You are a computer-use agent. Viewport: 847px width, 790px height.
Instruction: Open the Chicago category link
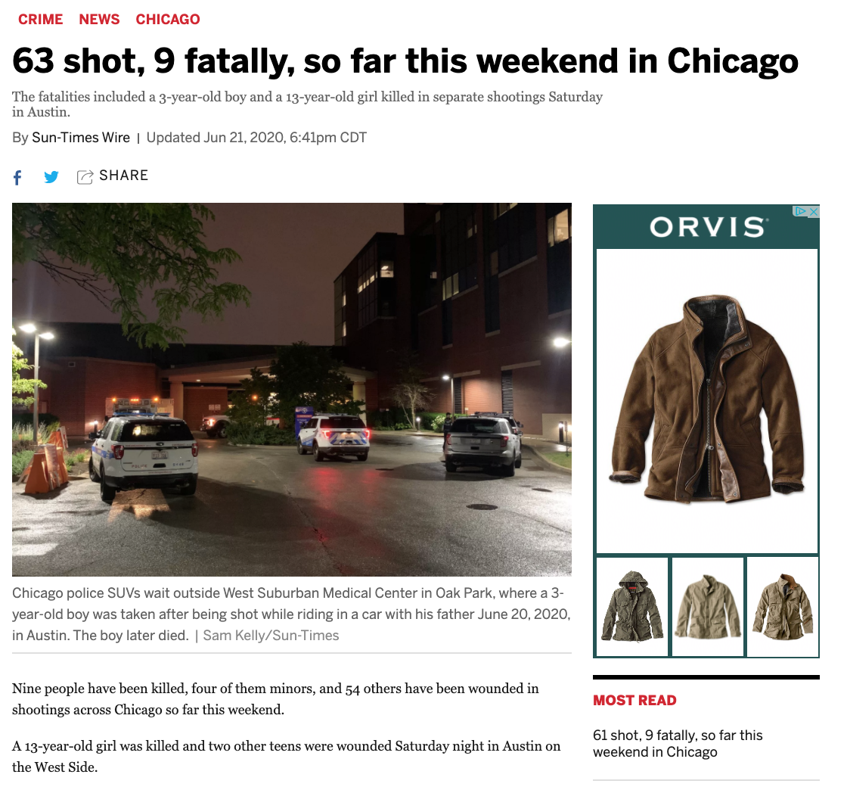tap(168, 20)
